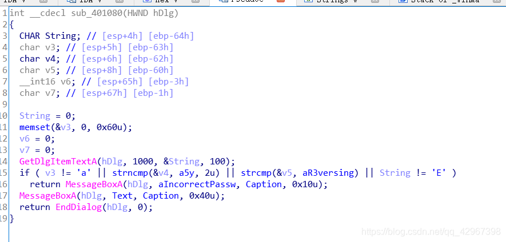Click line number 9 in the gutter
506x242 pixels.
5,104
